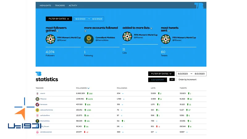Viewport: 247px width, 139px height.
Task: Click followers count 91,343 in the table
Action: [x=79, y=126]
